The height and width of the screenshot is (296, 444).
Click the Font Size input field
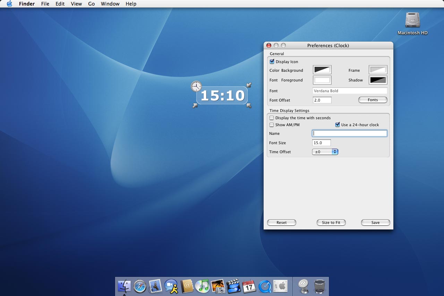pos(322,143)
